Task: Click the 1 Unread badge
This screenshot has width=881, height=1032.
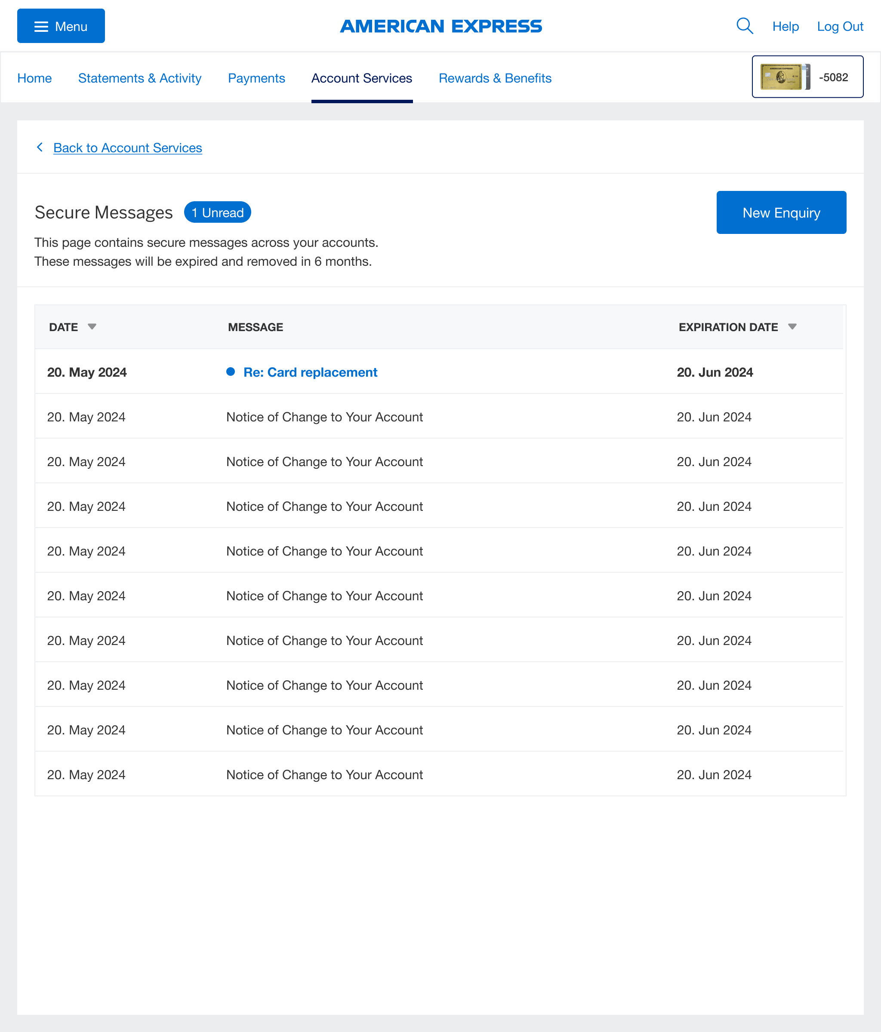Action: 217,213
